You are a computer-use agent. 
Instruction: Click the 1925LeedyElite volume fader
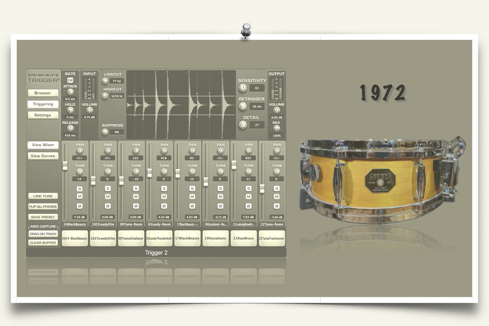pos(93,181)
